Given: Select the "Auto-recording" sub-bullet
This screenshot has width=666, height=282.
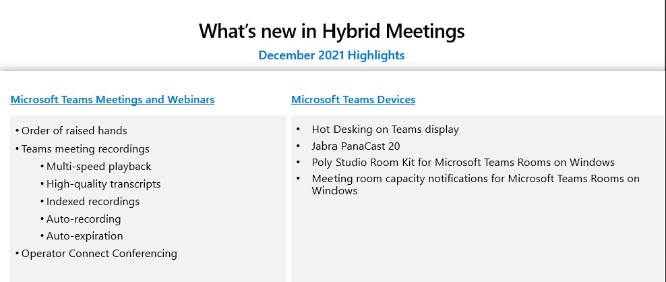Looking at the screenshot, I should [x=84, y=219].
